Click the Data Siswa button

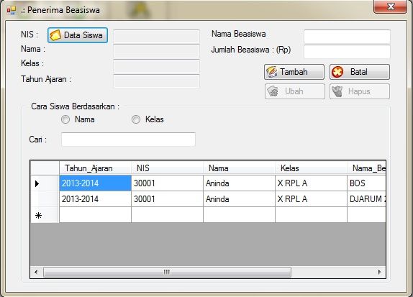click(78, 35)
